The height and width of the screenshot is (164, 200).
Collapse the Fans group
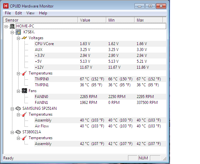click(x=18, y=91)
